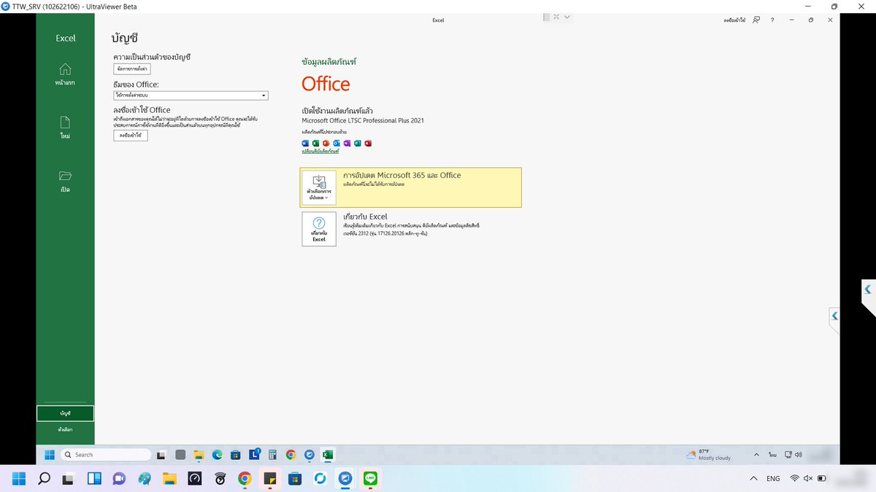The width and height of the screenshot is (876, 492).
Task: Open Chrome on local taskbar
Action: click(x=245, y=479)
